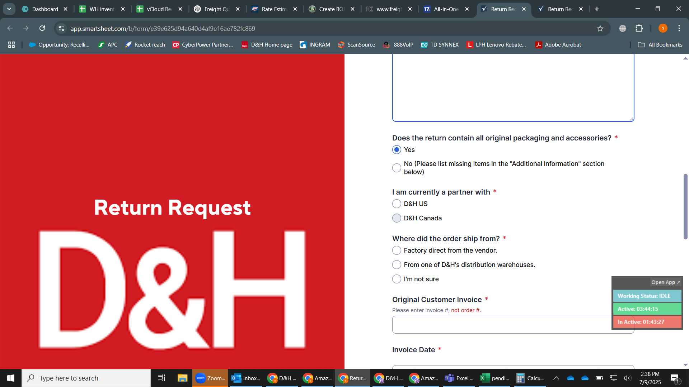Click the scroll down arrow of page
Screen dimensions: 689x387
685,365
